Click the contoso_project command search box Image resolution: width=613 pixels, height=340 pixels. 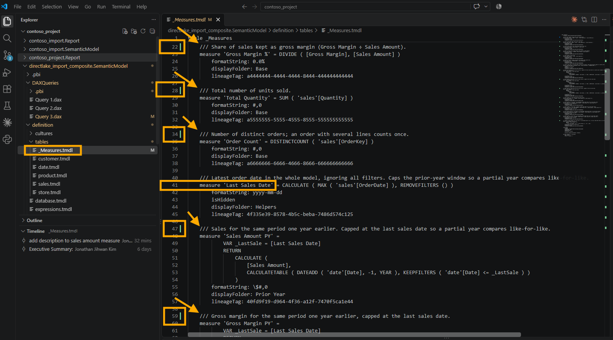[366, 7]
